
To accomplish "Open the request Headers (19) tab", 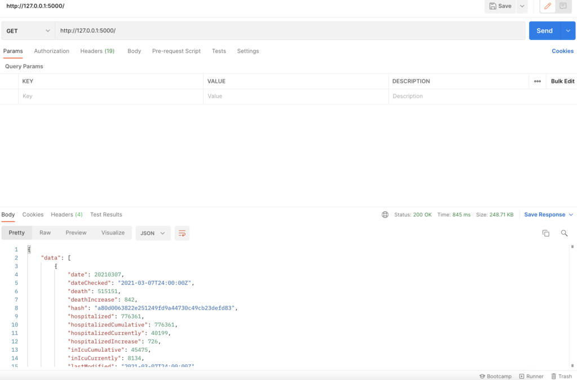I will coord(97,51).
